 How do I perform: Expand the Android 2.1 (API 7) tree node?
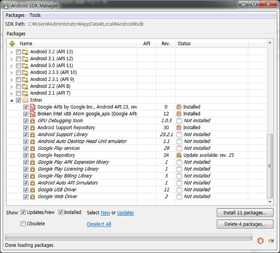click(x=12, y=93)
